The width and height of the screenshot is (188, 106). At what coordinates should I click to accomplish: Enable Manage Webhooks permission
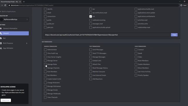45,94
